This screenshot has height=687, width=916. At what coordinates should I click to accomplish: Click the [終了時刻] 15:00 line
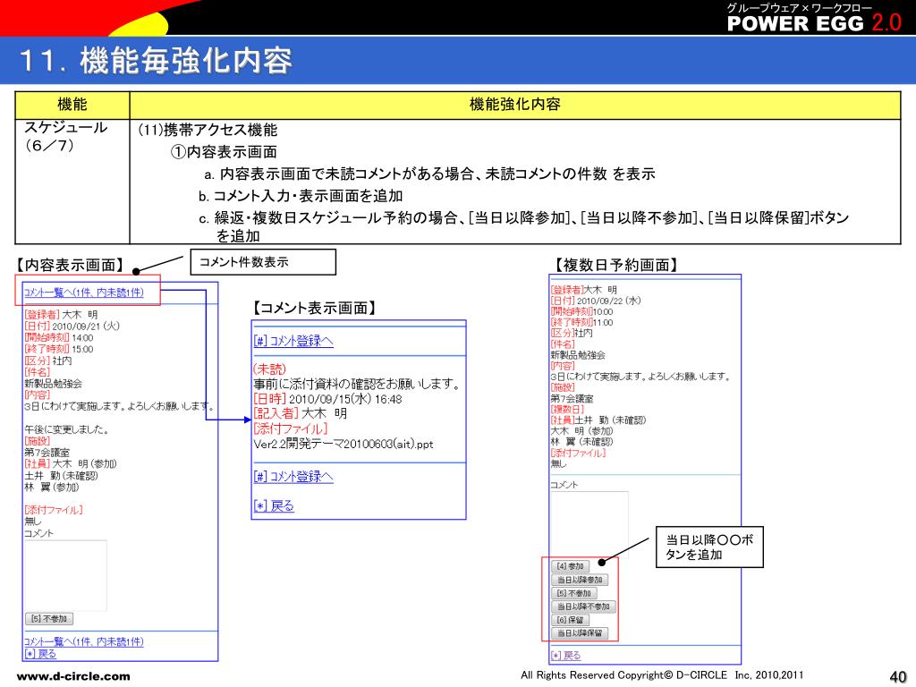pos(58,349)
